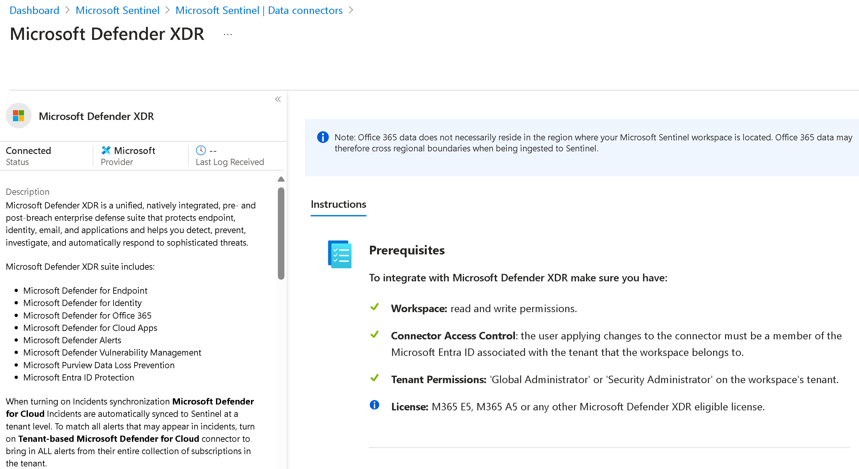Image resolution: width=859 pixels, height=469 pixels.
Task: Click the Connected status label
Action: (28, 150)
